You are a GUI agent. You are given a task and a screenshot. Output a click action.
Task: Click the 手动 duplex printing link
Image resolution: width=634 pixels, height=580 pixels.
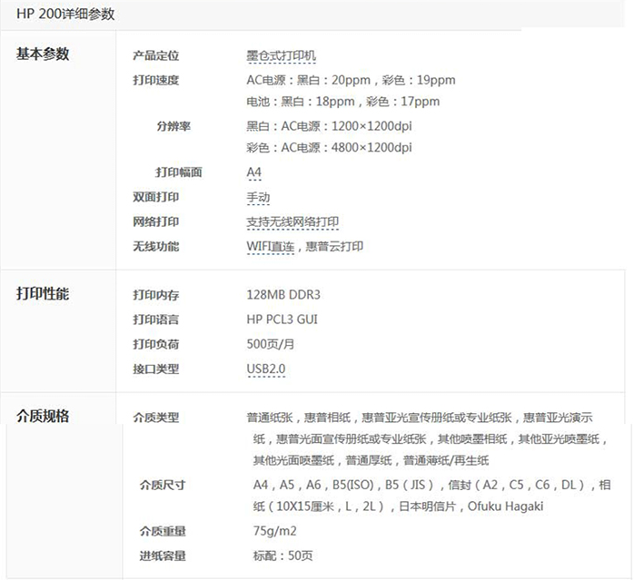(x=258, y=197)
